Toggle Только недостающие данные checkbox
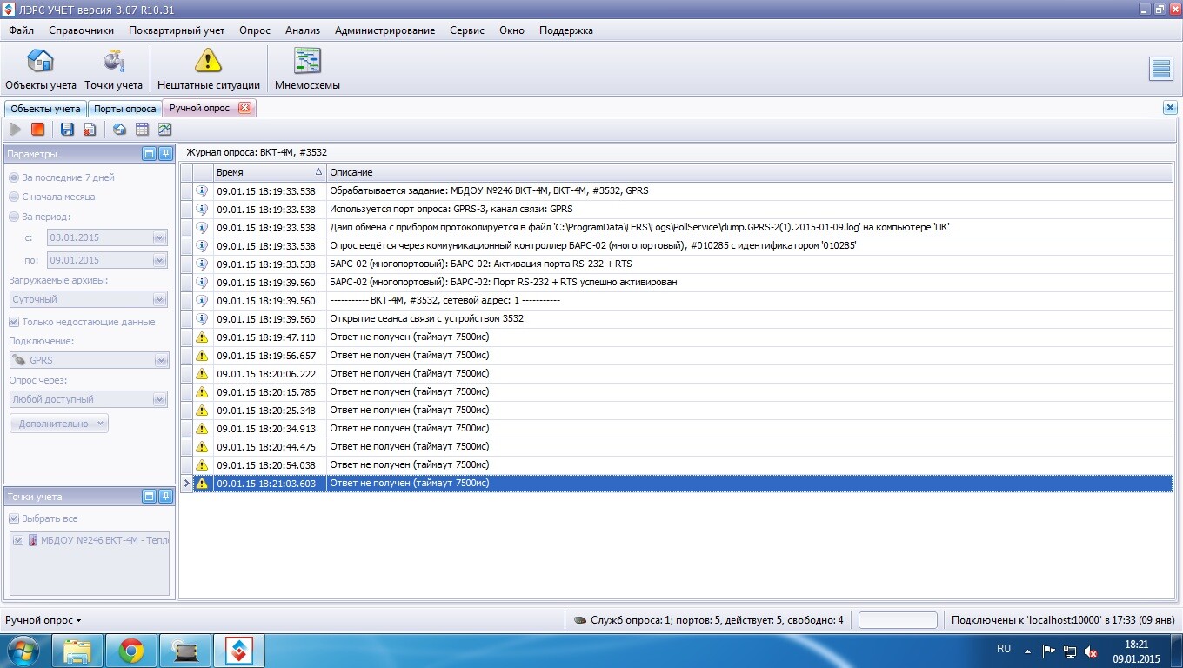Image resolution: width=1183 pixels, height=668 pixels. tap(14, 322)
